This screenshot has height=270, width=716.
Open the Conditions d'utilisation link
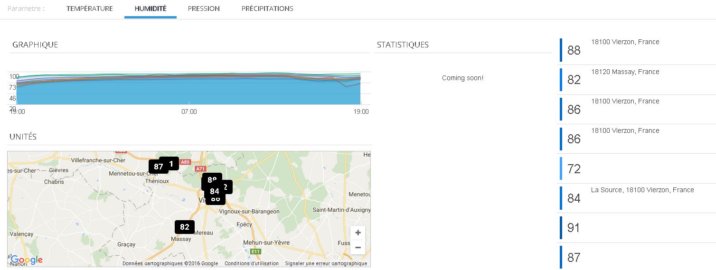[x=252, y=264]
